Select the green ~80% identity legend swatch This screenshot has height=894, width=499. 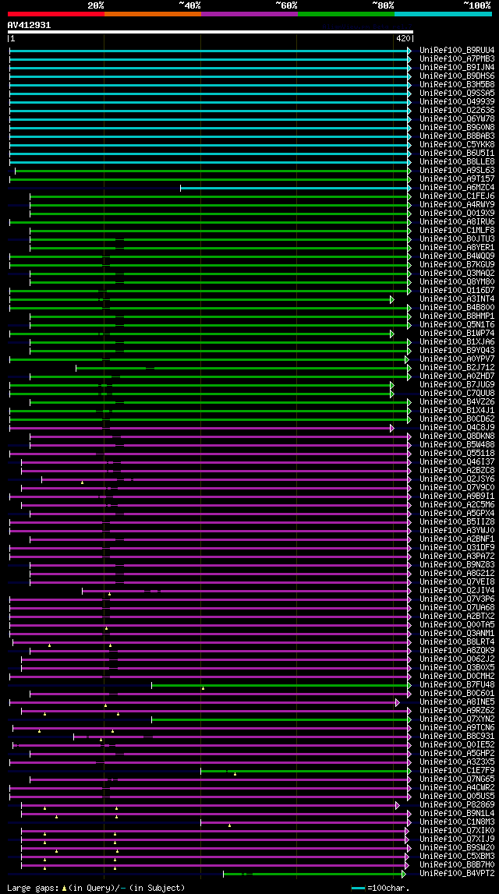point(346,14)
